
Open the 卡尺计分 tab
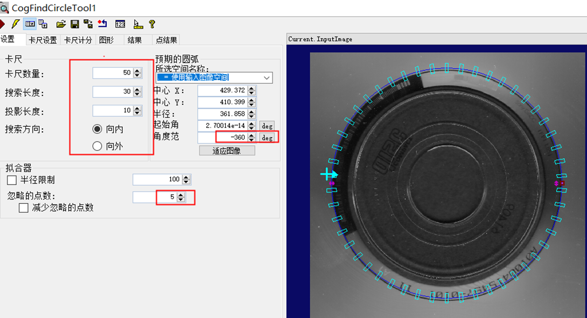(78, 40)
